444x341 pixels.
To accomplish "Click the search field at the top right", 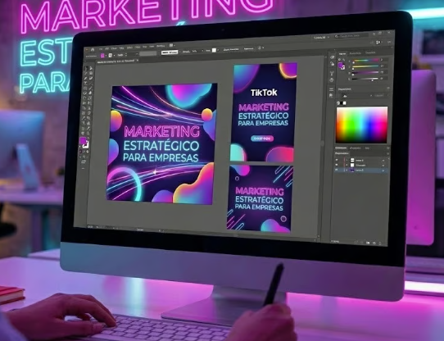I will tap(351, 36).
